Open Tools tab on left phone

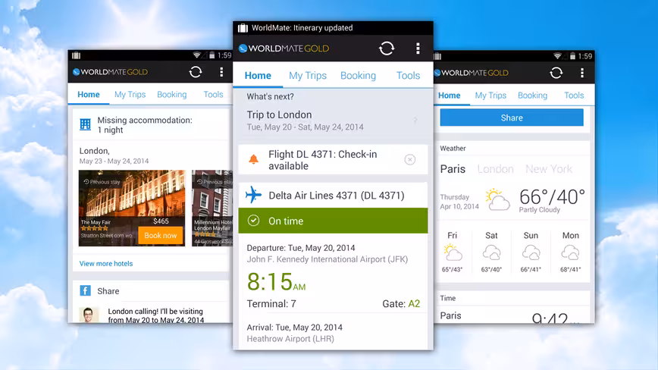click(213, 94)
